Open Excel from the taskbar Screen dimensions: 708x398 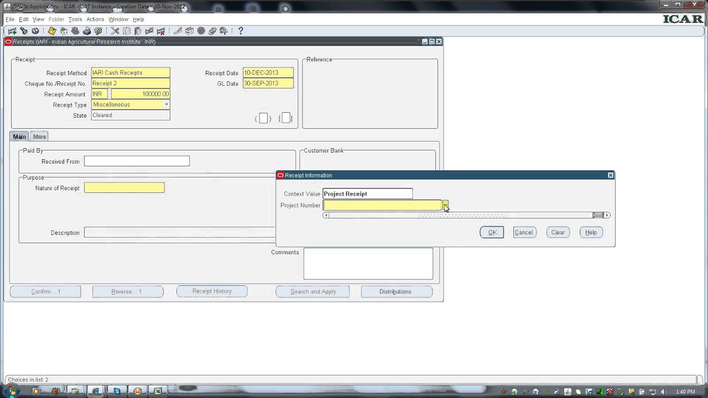coord(158,391)
